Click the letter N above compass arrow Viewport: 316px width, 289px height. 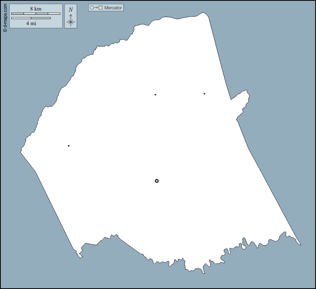pos(71,10)
